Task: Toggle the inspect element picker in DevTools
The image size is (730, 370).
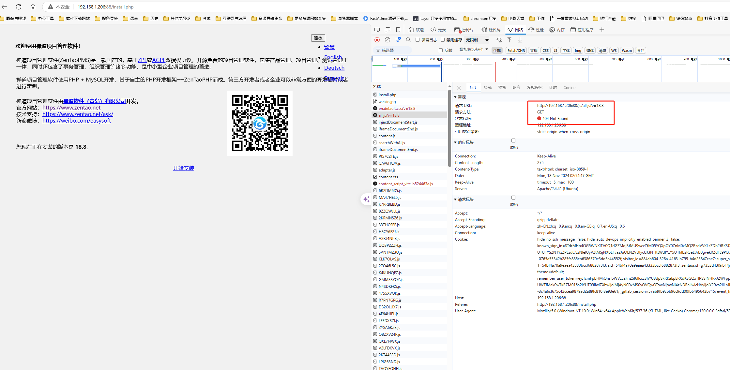Action: [x=377, y=30]
